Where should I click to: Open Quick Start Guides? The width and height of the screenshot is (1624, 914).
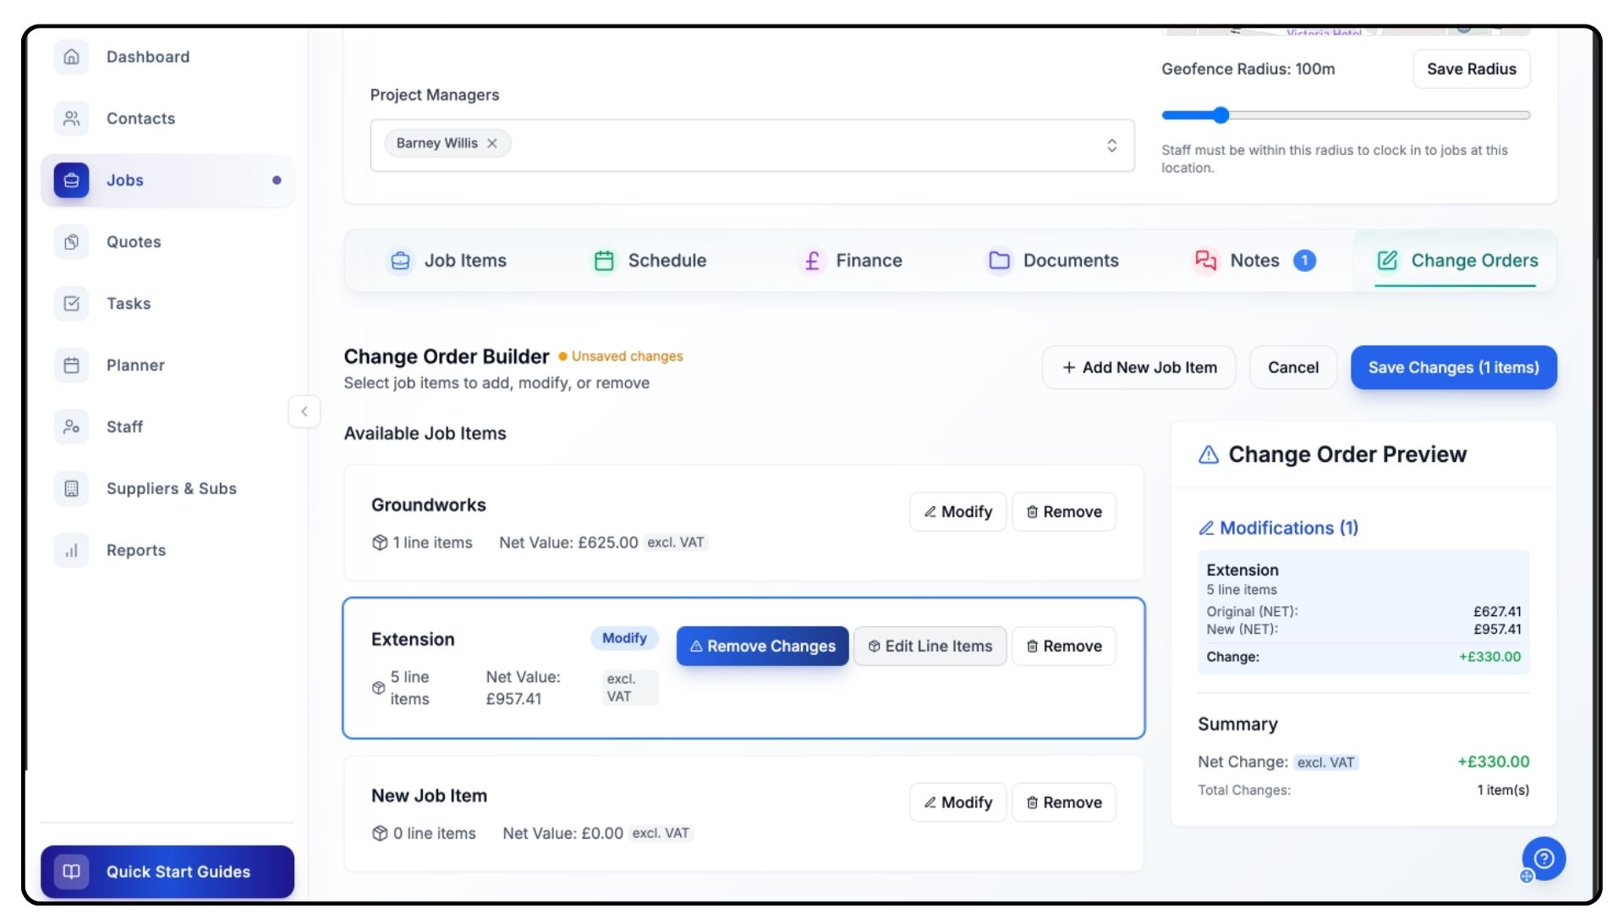(x=167, y=872)
